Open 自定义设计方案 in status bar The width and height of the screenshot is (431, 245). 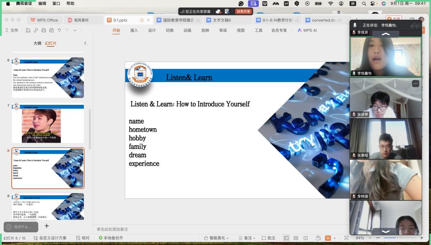pos(50,238)
